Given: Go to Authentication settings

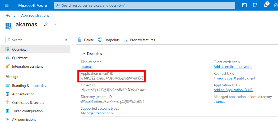Looking at the screenshot, I should tap(23, 94).
